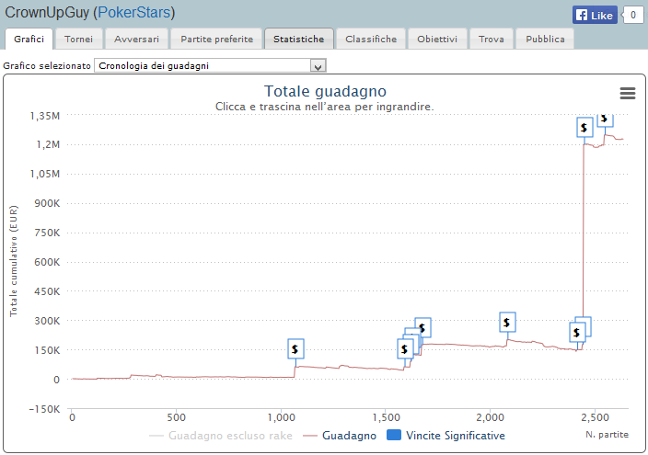Screen dimensions: 648x455
Task: Open the Avversari tab
Action: [136, 40]
